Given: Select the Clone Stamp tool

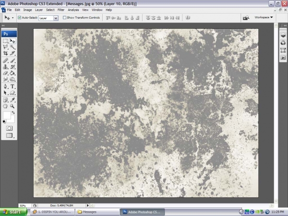Looking at the screenshot, I should pyautogui.click(x=5, y=67).
